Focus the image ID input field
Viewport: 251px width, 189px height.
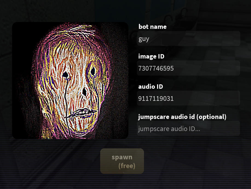click(x=189, y=68)
